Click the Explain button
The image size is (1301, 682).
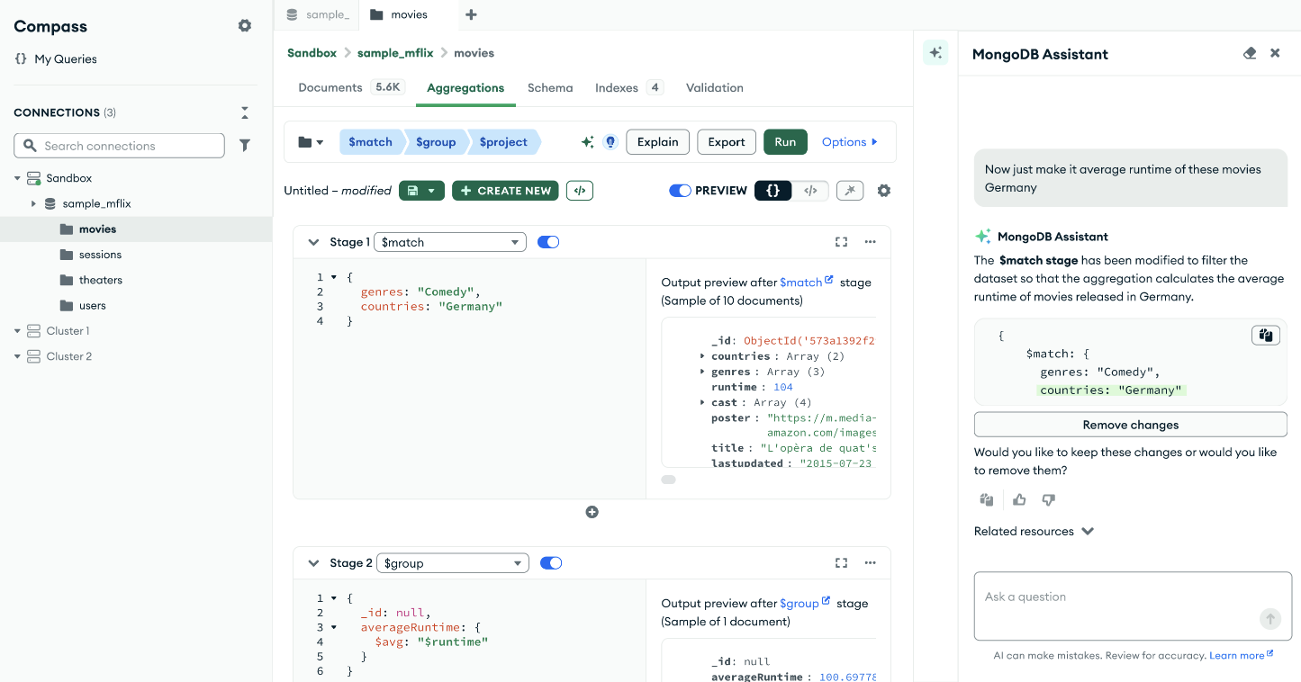pos(658,142)
